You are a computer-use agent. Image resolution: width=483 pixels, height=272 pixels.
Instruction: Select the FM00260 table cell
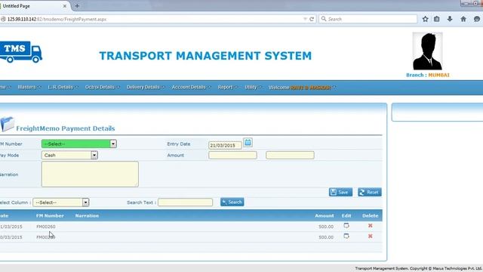coord(46,227)
